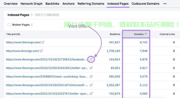180x98 pixels.
Task: Switch to the Overview tab
Action: tap(11, 4)
